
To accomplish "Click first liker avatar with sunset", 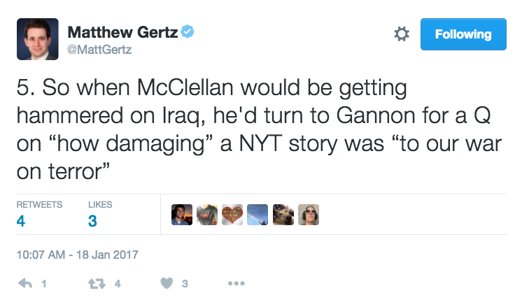I will pyautogui.click(x=182, y=215).
